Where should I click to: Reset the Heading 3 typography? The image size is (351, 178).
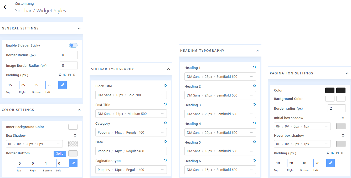(254, 105)
